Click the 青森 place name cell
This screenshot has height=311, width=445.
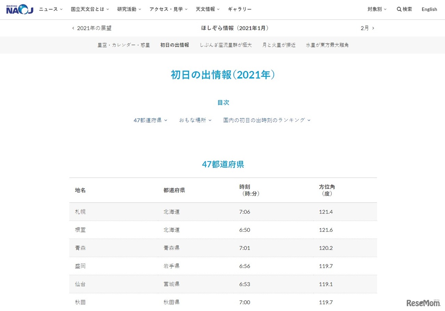coord(80,248)
